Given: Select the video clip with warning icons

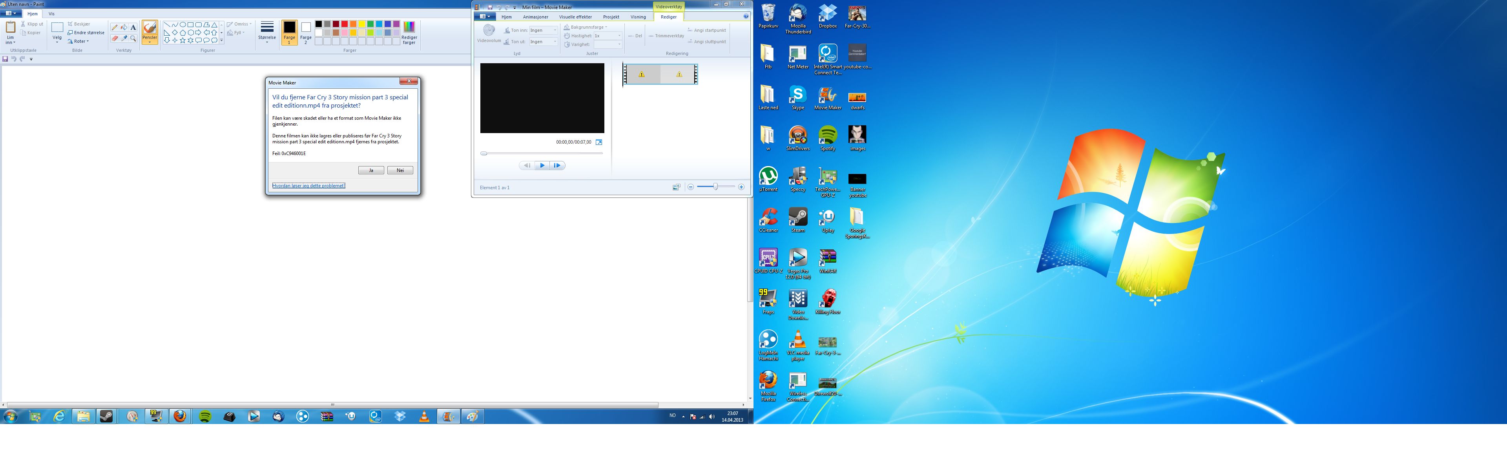Looking at the screenshot, I should 660,74.
